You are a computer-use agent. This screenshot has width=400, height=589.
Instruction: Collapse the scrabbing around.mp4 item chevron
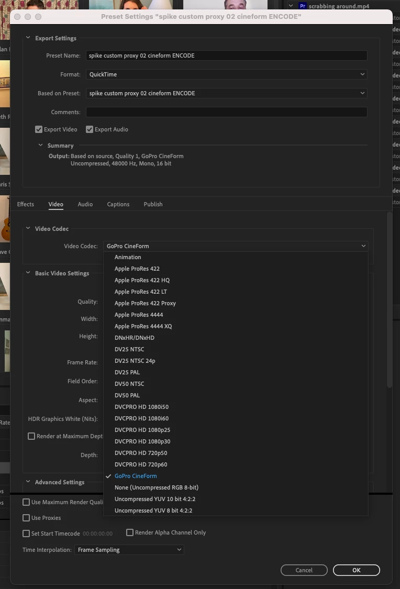coord(291,6)
